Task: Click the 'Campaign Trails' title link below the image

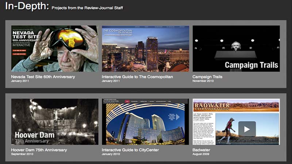Action: click(x=207, y=77)
